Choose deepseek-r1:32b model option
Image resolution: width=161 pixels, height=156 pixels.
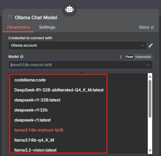[31, 110]
